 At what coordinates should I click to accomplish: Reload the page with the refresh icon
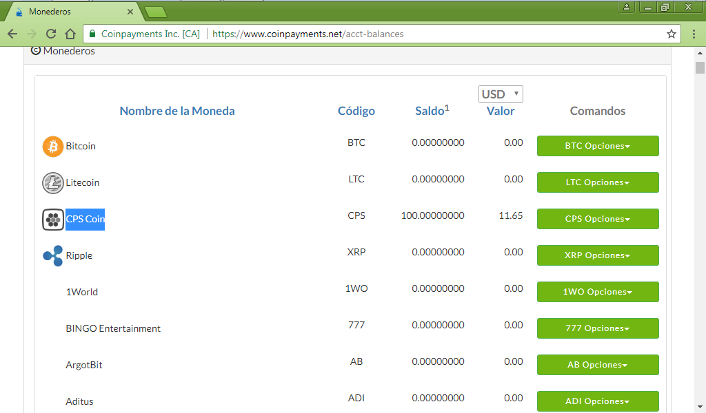[x=51, y=34]
